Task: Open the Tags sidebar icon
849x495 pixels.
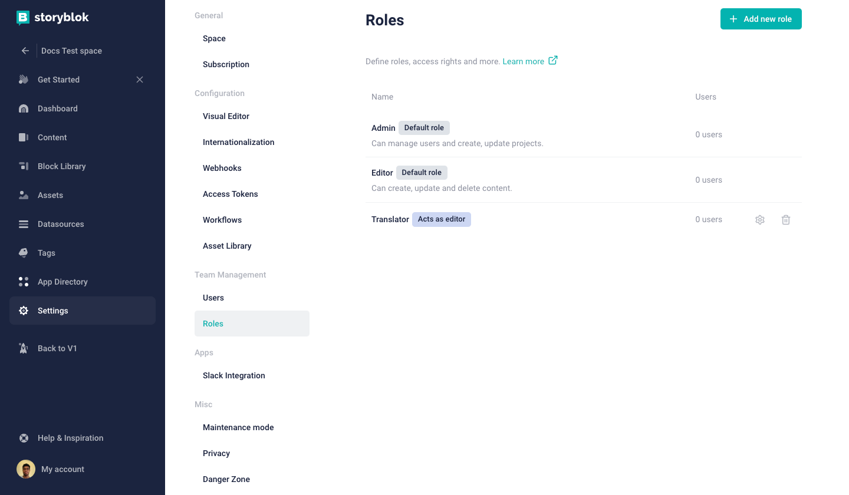Action: click(x=24, y=253)
